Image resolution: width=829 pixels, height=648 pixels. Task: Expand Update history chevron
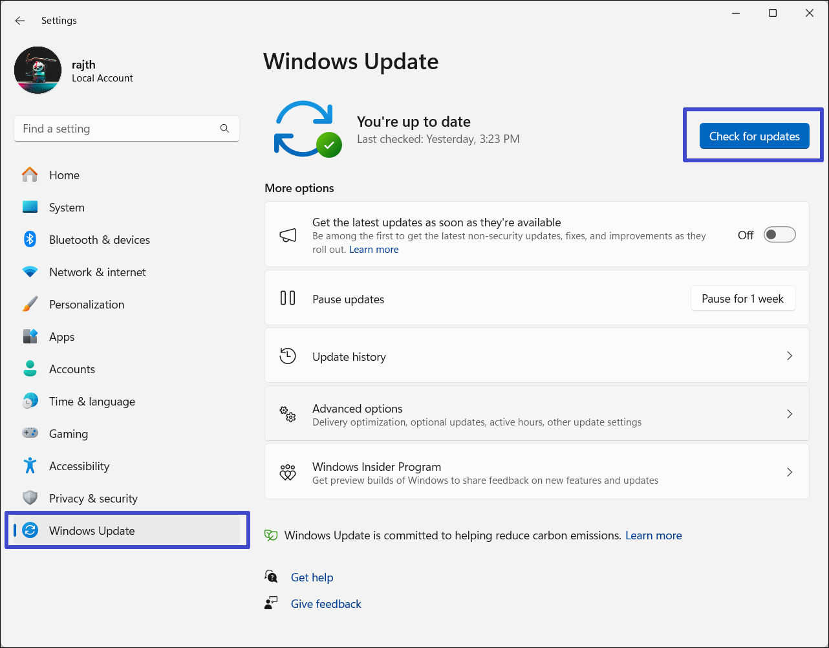(789, 356)
